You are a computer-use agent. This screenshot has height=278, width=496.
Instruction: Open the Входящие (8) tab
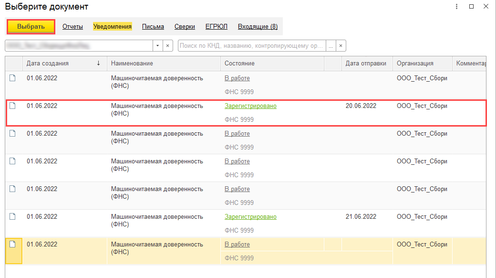pyautogui.click(x=258, y=27)
